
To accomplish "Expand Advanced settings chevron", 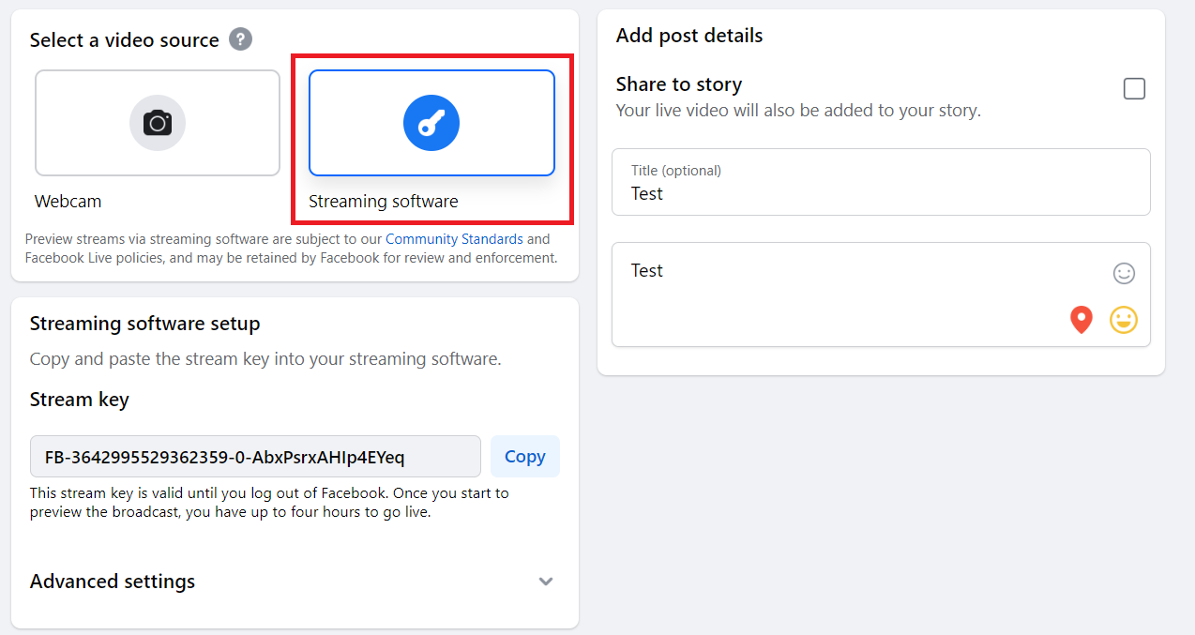I will (546, 582).
